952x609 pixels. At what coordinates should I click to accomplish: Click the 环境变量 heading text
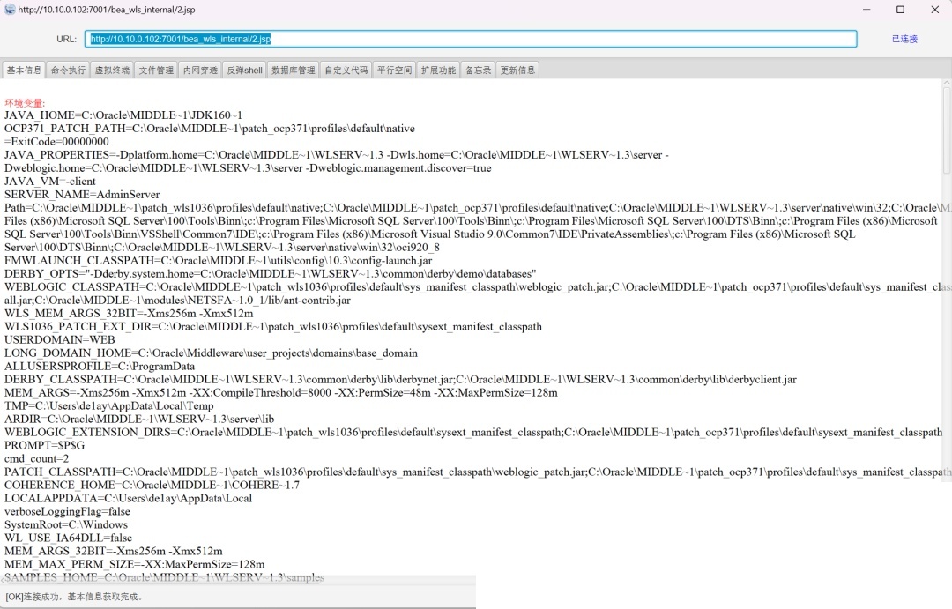point(25,102)
